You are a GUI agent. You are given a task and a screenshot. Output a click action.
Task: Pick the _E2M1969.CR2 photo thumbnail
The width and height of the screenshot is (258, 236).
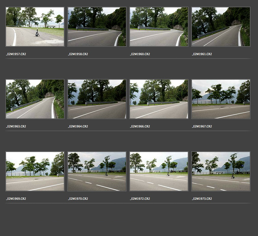click(x=35, y=171)
